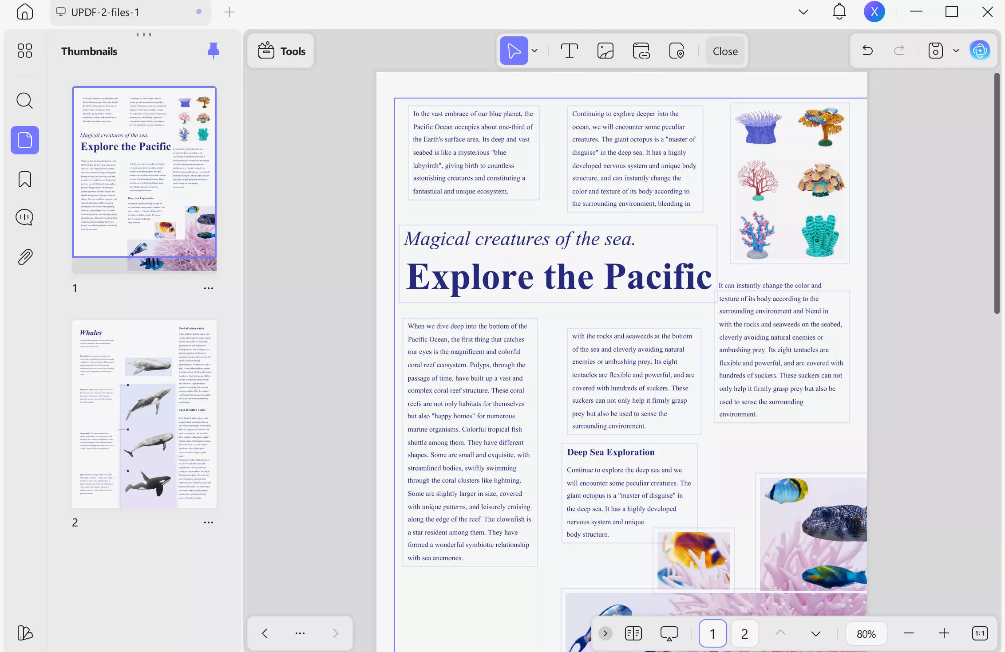The image size is (1005, 652).
Task: Pin the Thumbnails panel
Action: tap(213, 51)
